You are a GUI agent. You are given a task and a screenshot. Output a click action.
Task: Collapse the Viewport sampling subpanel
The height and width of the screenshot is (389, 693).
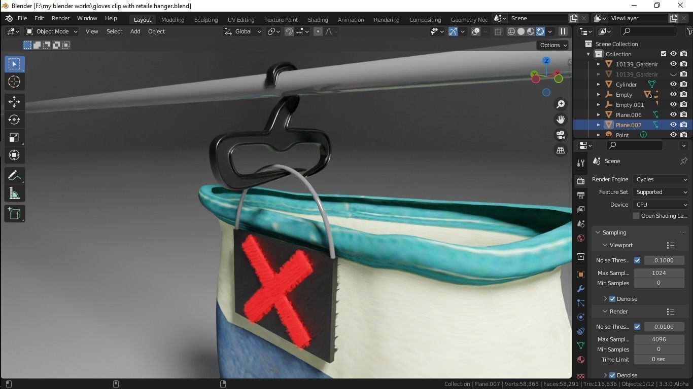605,245
